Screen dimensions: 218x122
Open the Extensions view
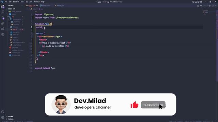(x=3, y=29)
